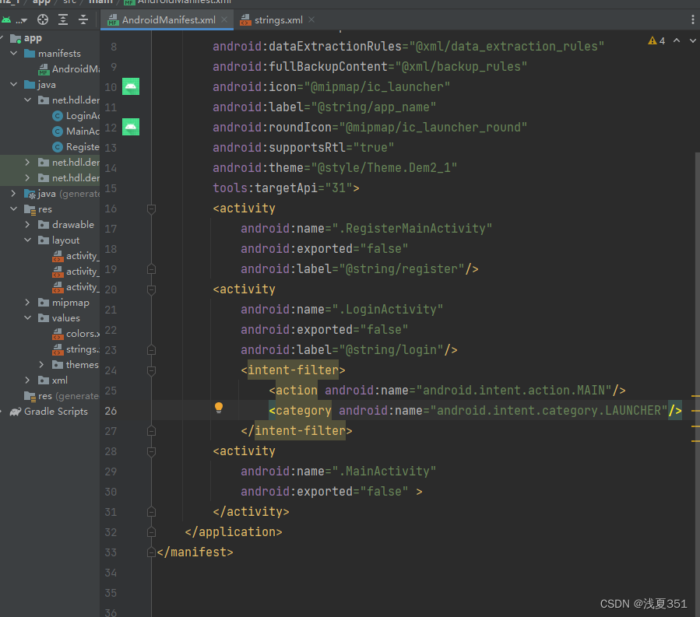The width and height of the screenshot is (700, 617).
Task: Expand the drawable folder
Action: pos(28,224)
